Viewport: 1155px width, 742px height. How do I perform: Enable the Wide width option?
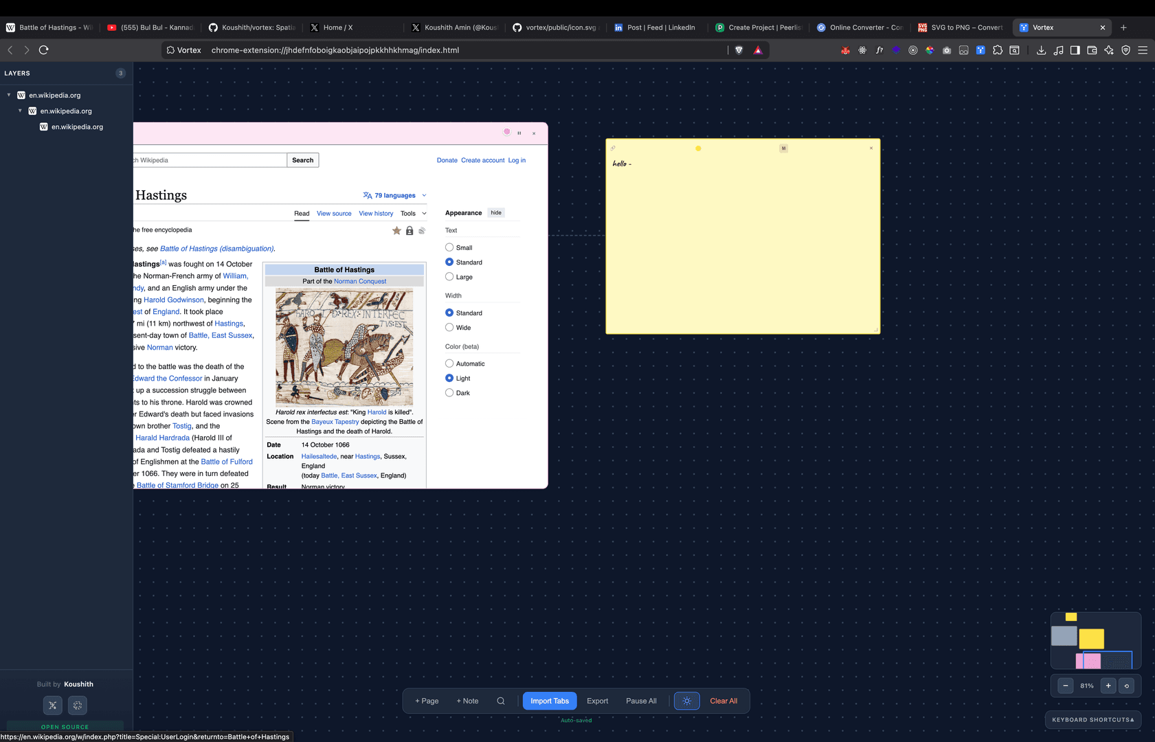coord(449,328)
